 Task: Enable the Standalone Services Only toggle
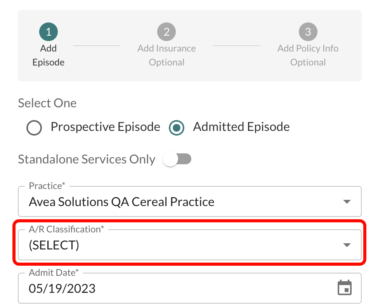177,159
